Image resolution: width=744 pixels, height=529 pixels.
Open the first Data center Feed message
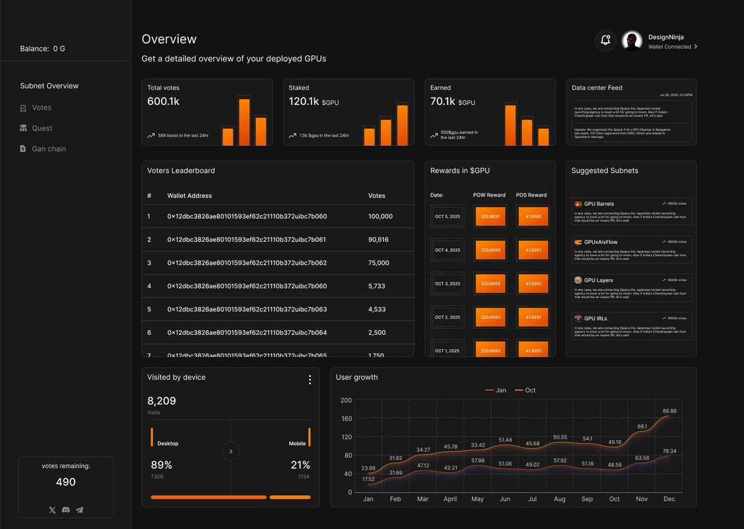pyautogui.click(x=631, y=112)
